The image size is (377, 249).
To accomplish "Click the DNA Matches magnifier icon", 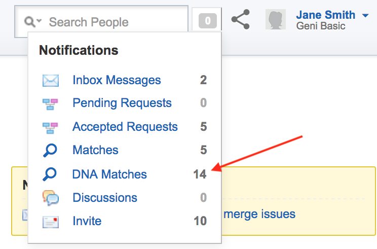I will pyautogui.click(x=50, y=174).
